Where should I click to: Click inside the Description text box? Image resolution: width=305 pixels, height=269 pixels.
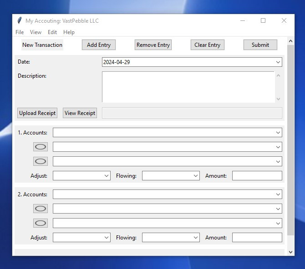188,87
